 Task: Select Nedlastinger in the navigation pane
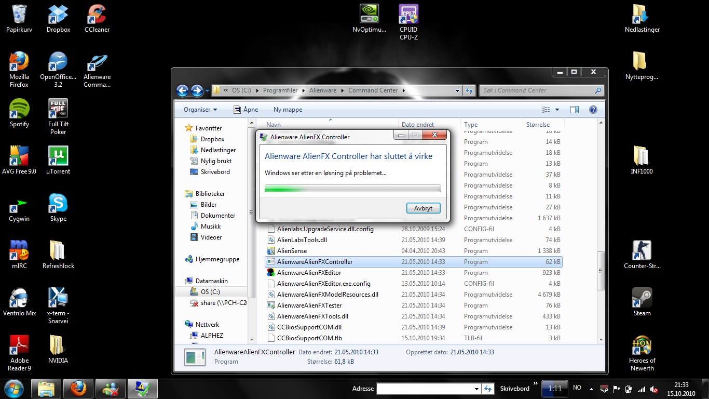coord(218,150)
